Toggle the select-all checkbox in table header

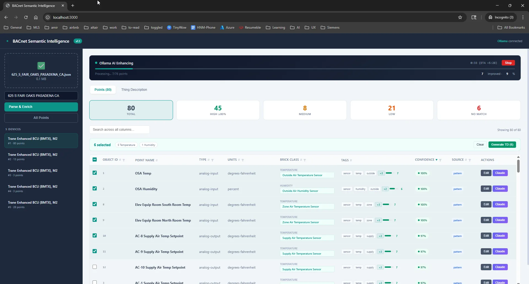[x=95, y=160]
